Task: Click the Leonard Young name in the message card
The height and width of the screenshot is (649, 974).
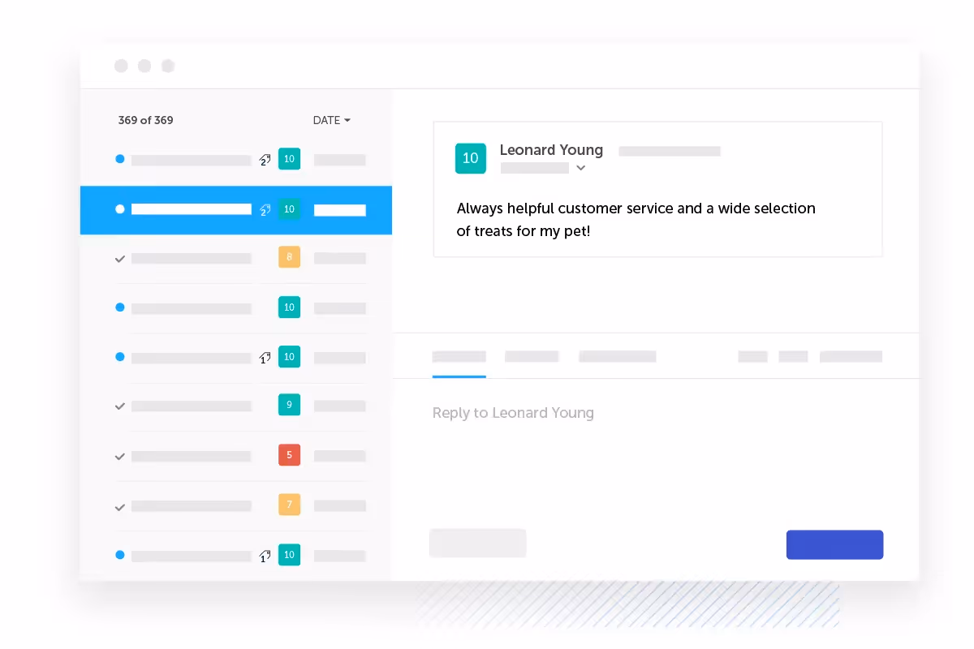Action: pyautogui.click(x=551, y=150)
